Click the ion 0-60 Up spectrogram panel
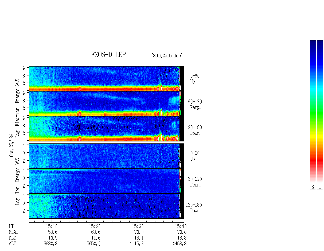The width and height of the screenshot is (324, 251). pyautogui.click(x=106, y=156)
